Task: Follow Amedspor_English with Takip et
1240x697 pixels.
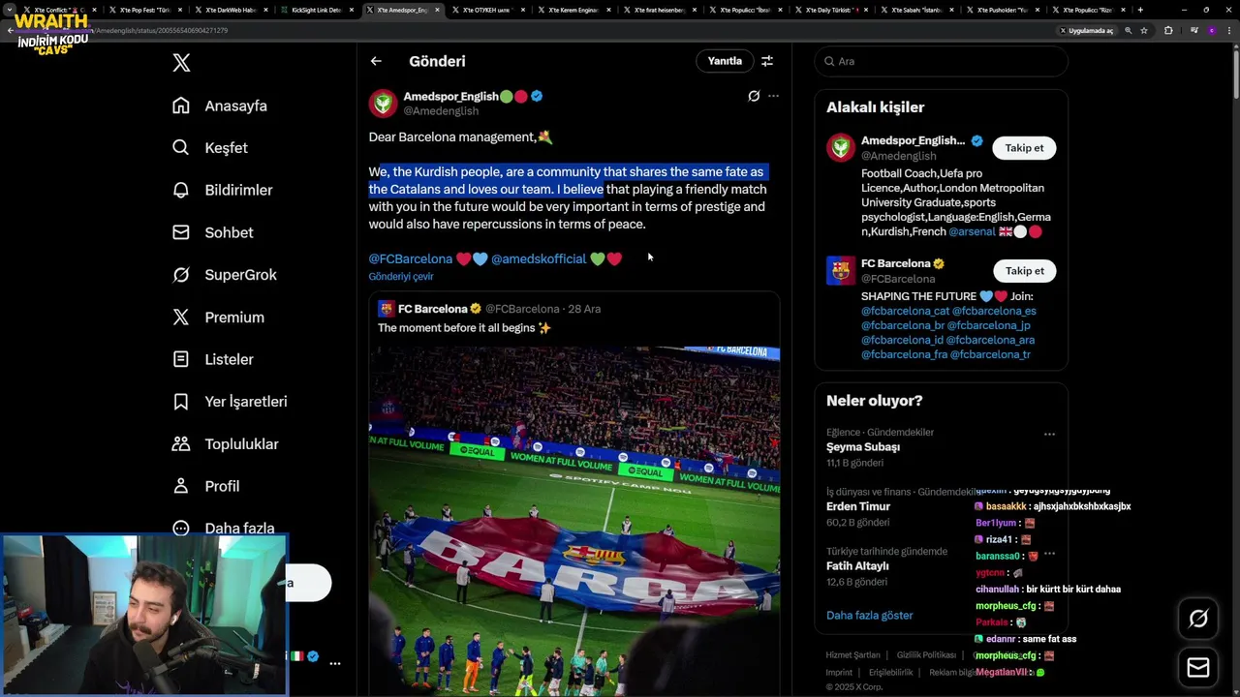Action: [x=1024, y=148]
